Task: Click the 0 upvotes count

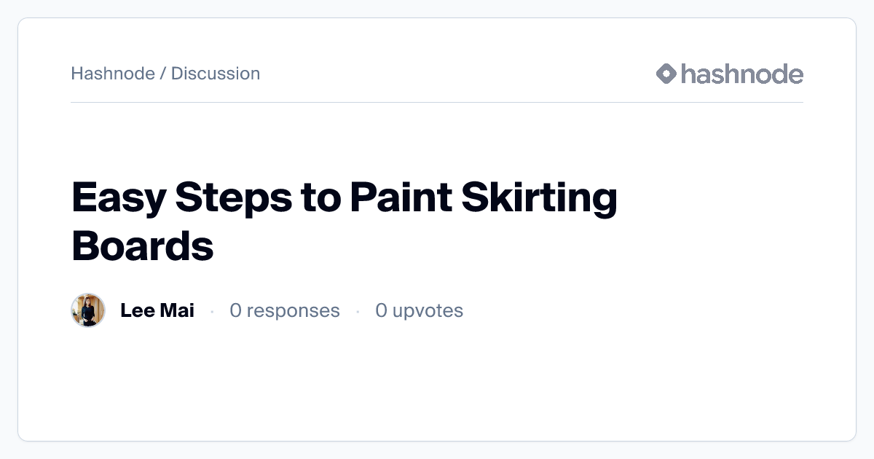Action: (419, 310)
